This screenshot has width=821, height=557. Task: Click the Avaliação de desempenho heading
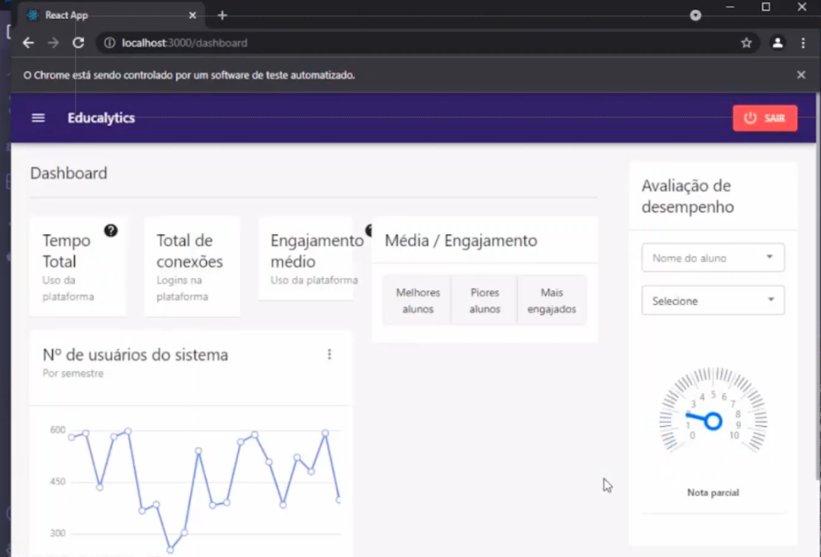(687, 196)
